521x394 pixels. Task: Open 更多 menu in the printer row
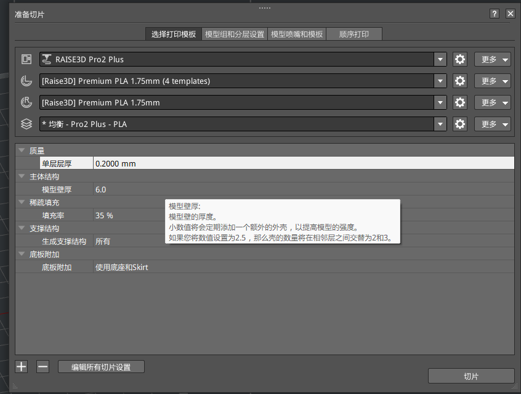coord(493,59)
